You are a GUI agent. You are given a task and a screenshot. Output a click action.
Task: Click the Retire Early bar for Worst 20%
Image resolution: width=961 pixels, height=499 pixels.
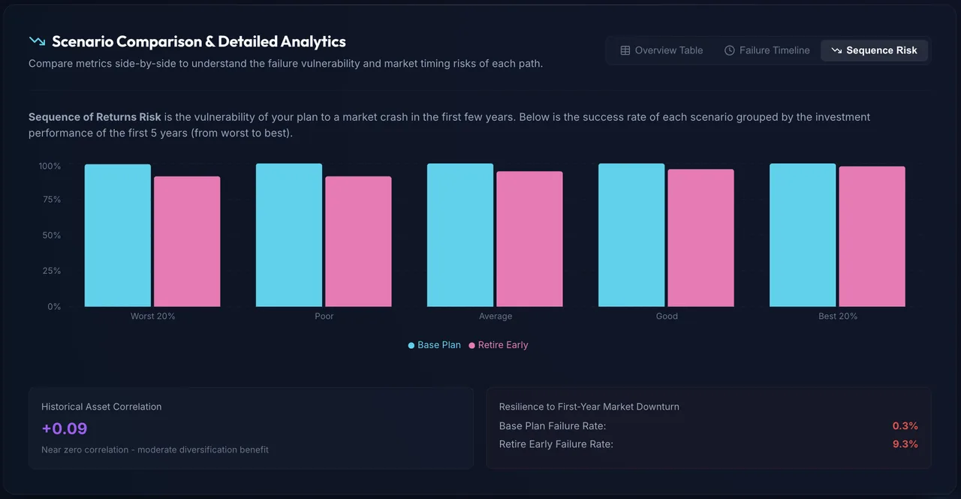187,242
